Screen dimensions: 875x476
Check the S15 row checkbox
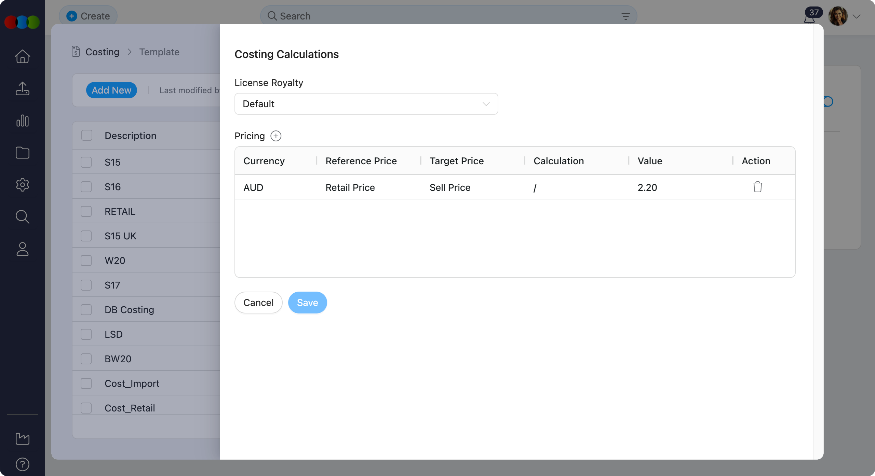tap(86, 162)
